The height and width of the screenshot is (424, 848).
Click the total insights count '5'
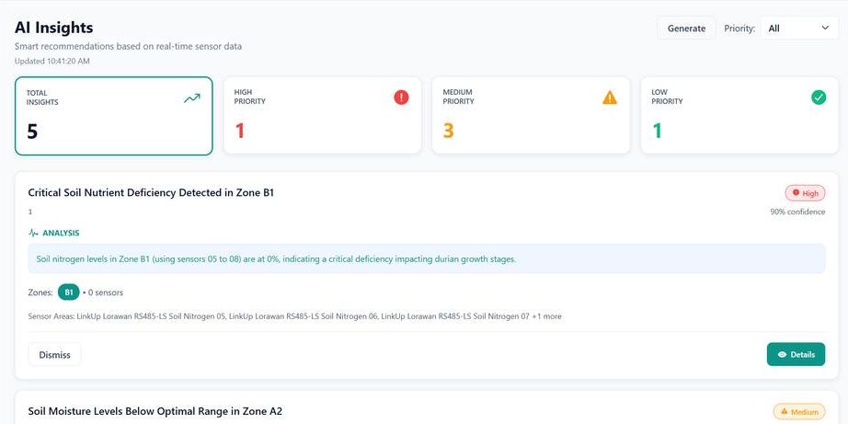(x=32, y=132)
